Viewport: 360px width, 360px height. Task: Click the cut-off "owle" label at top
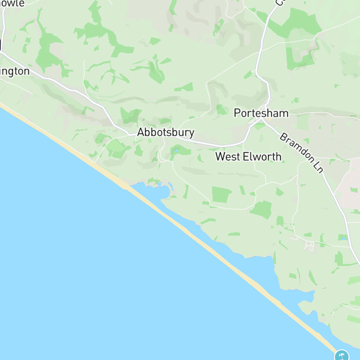(12, 3)
